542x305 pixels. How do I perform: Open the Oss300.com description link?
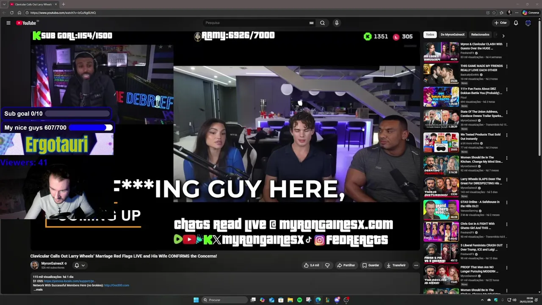(116, 286)
